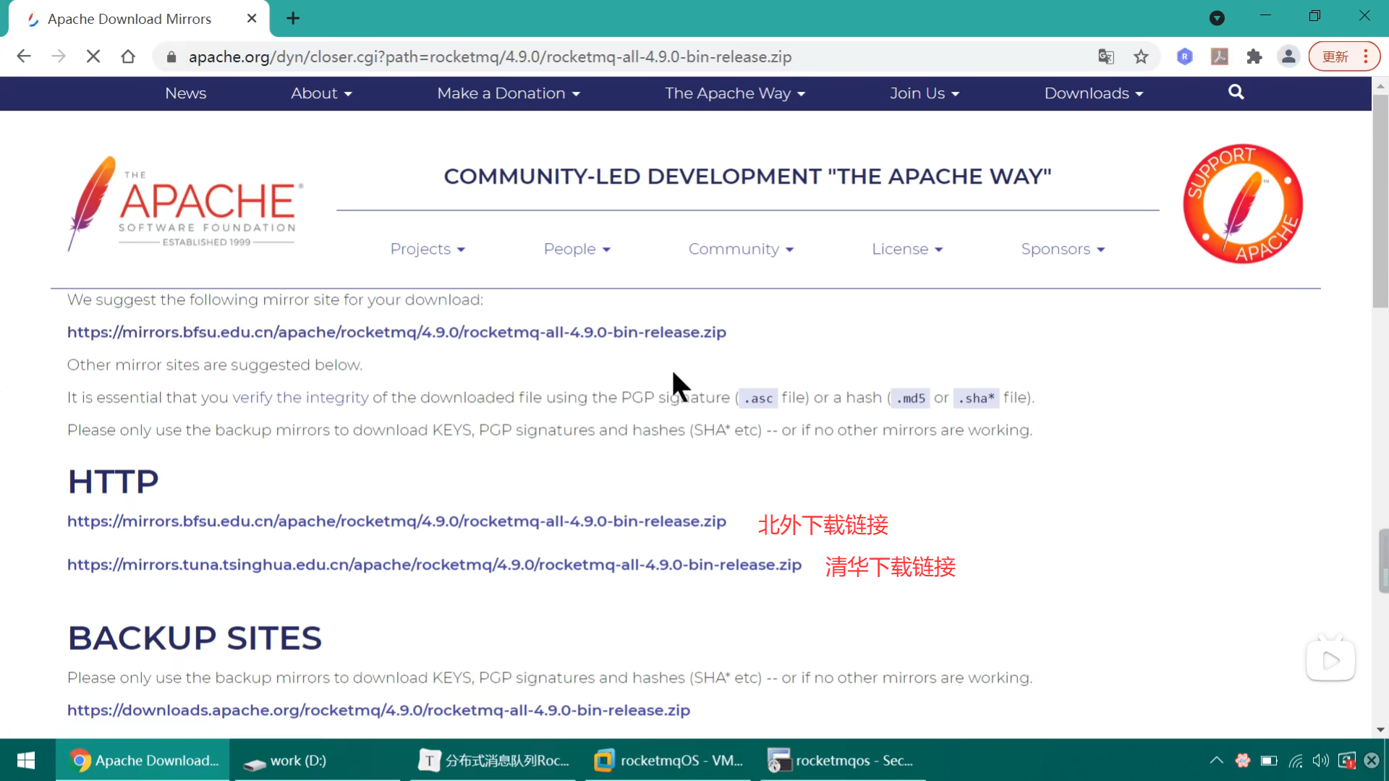This screenshot has height=781, width=1389.
Task: Click the search magnifier icon in navbar
Action: click(1236, 92)
